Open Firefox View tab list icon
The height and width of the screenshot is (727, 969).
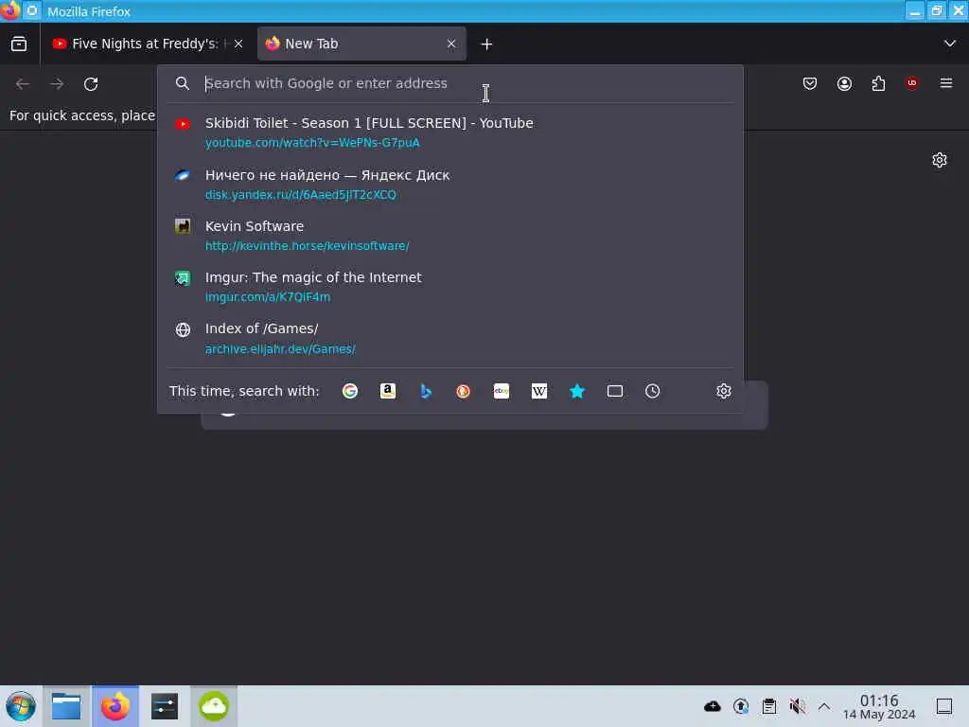pos(19,44)
